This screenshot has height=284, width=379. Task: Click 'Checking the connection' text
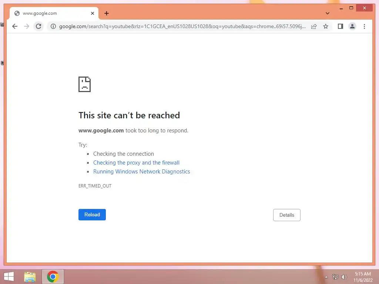pos(124,154)
